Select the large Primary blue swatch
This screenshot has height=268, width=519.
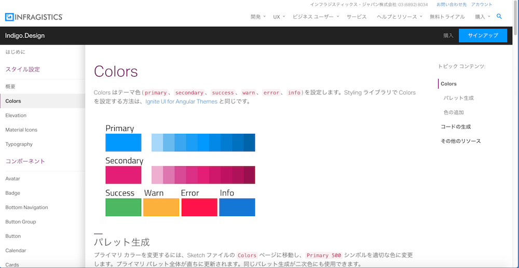[x=124, y=143]
